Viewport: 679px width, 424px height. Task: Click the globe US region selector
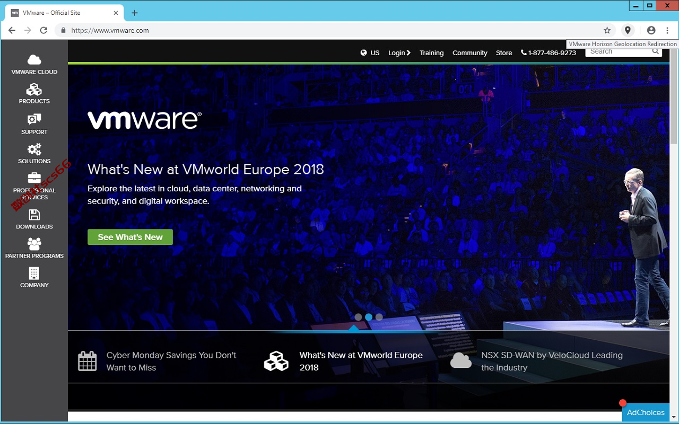click(x=370, y=52)
